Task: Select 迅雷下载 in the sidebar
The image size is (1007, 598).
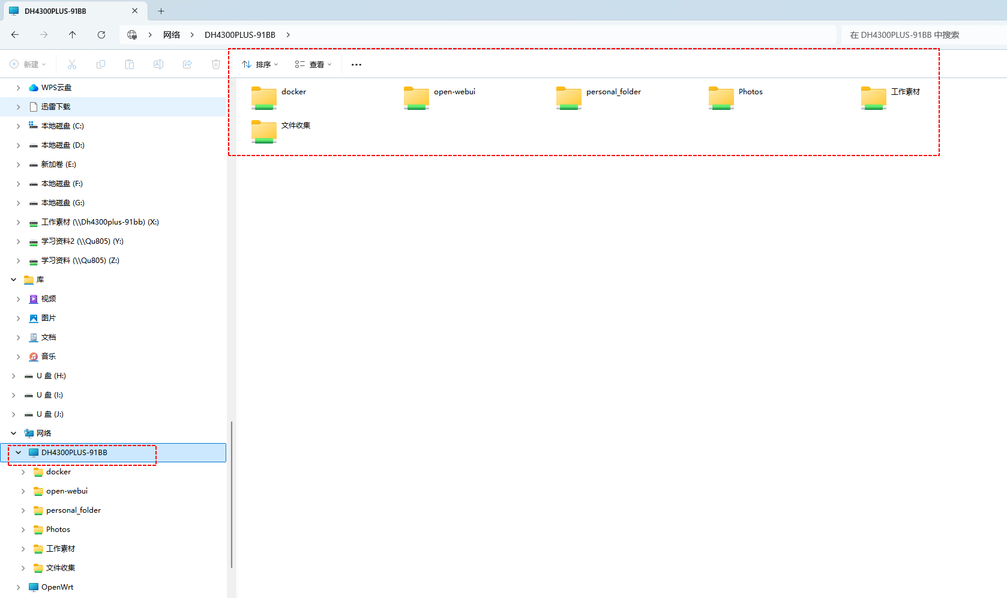Action: click(x=56, y=107)
